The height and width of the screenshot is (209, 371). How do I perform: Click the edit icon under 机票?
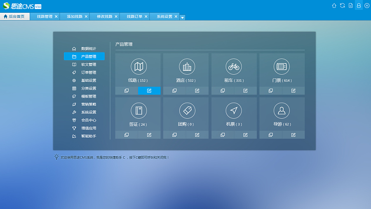coord(245,135)
